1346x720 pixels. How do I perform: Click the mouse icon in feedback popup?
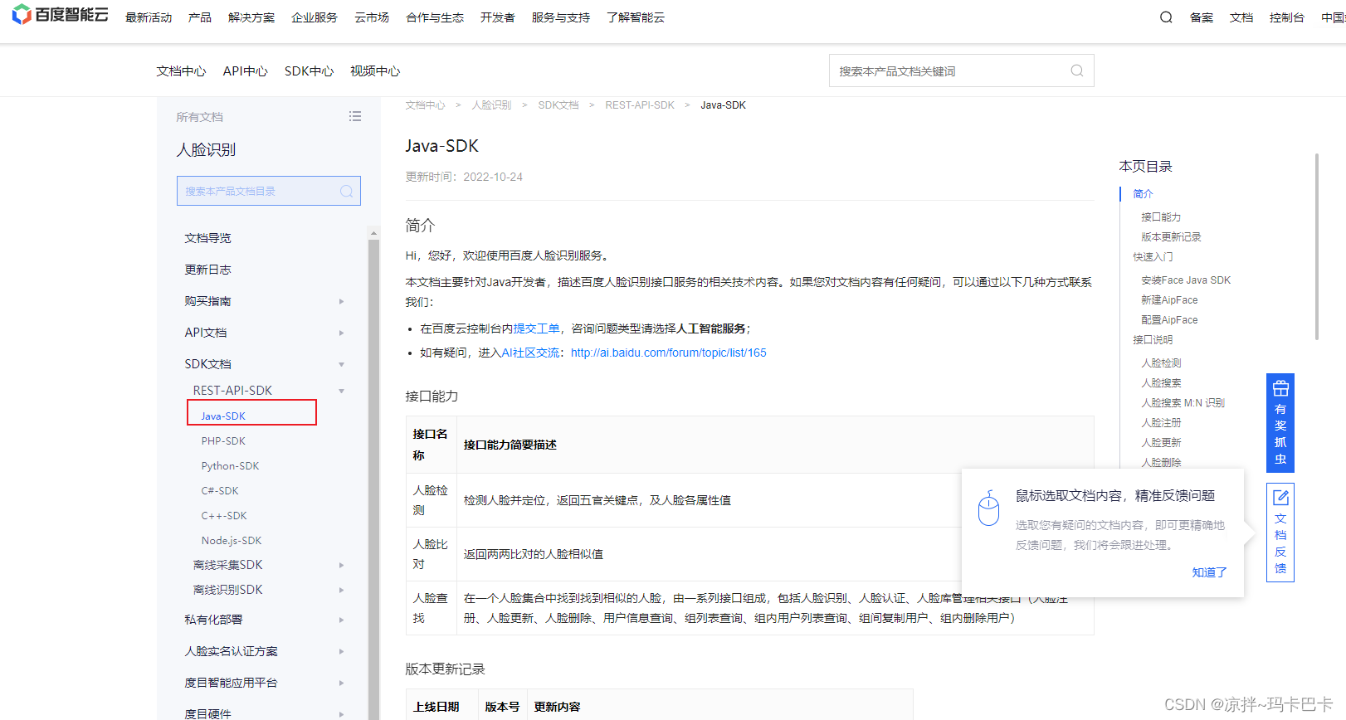tap(988, 508)
